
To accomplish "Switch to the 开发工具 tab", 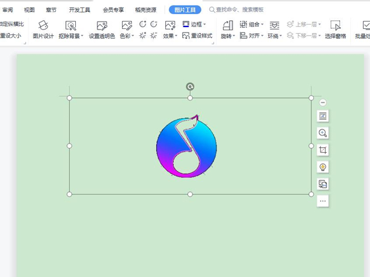I will [x=80, y=10].
